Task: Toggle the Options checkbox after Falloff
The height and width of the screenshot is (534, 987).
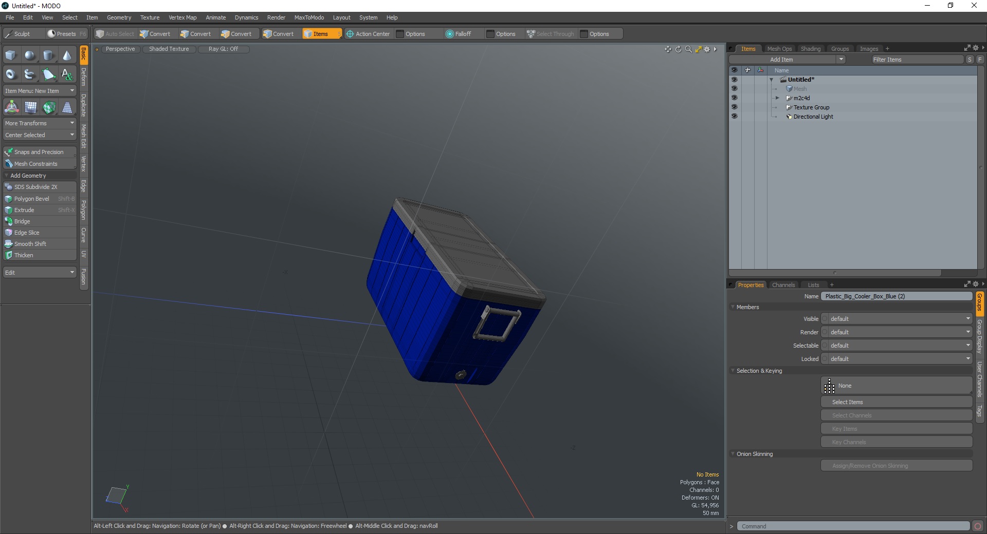Action: pos(490,34)
